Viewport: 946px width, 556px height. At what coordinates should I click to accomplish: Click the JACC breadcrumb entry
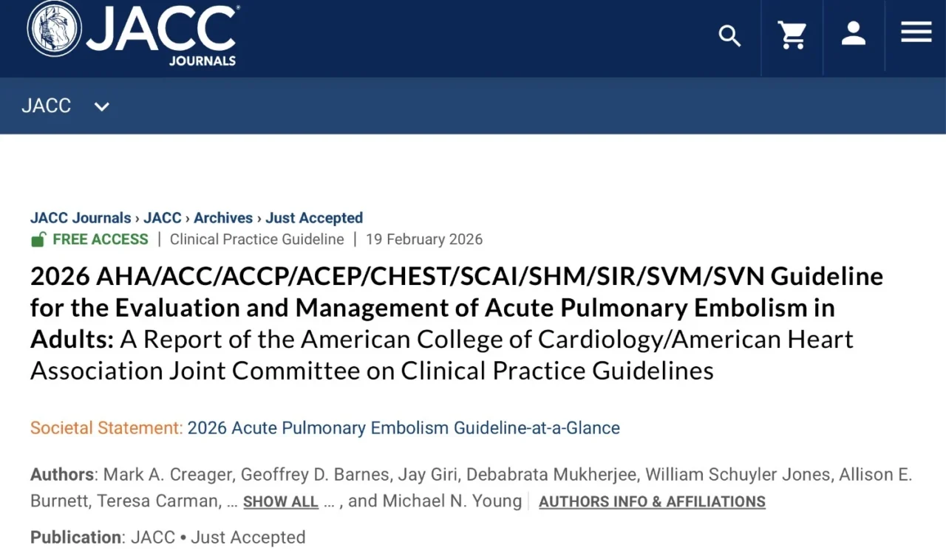pos(163,217)
